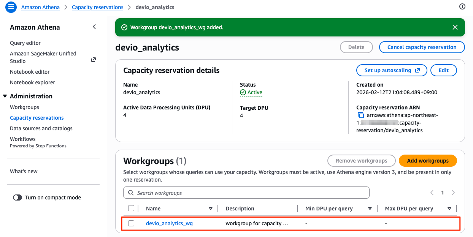The height and width of the screenshot is (237, 473).
Task: Go to next page of workgroups
Action: click(453, 193)
